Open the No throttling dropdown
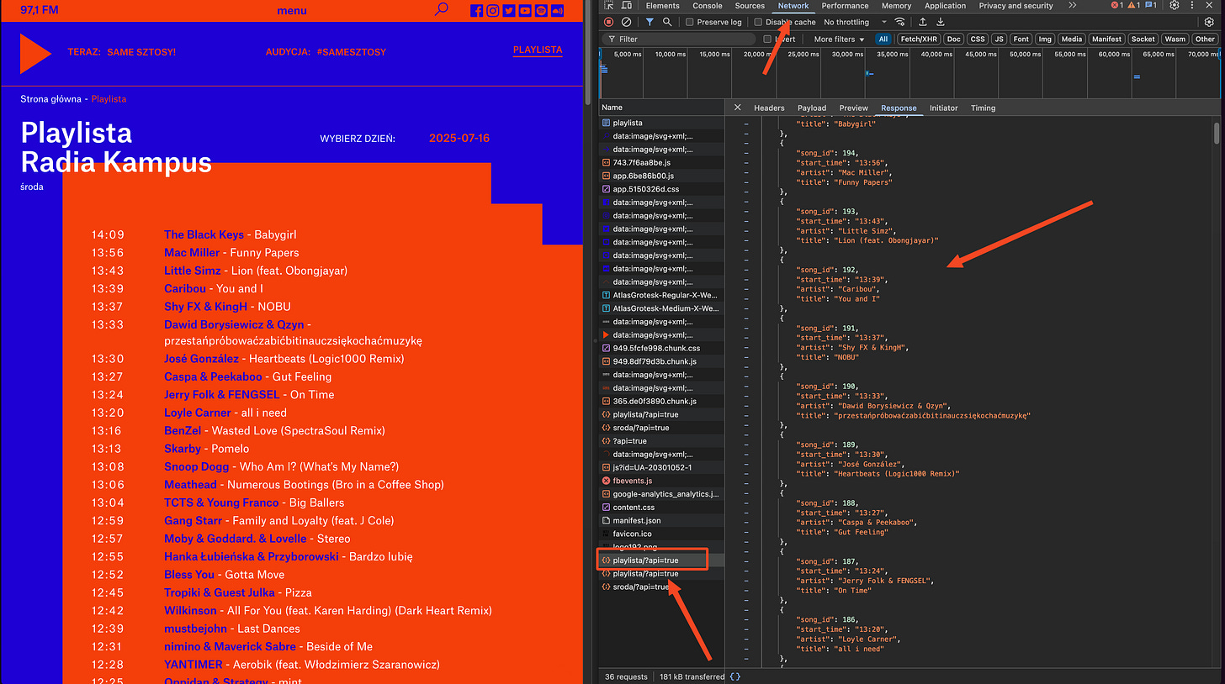 pos(855,22)
